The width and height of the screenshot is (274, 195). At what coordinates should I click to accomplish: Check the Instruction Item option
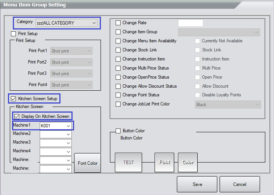(x=197, y=59)
